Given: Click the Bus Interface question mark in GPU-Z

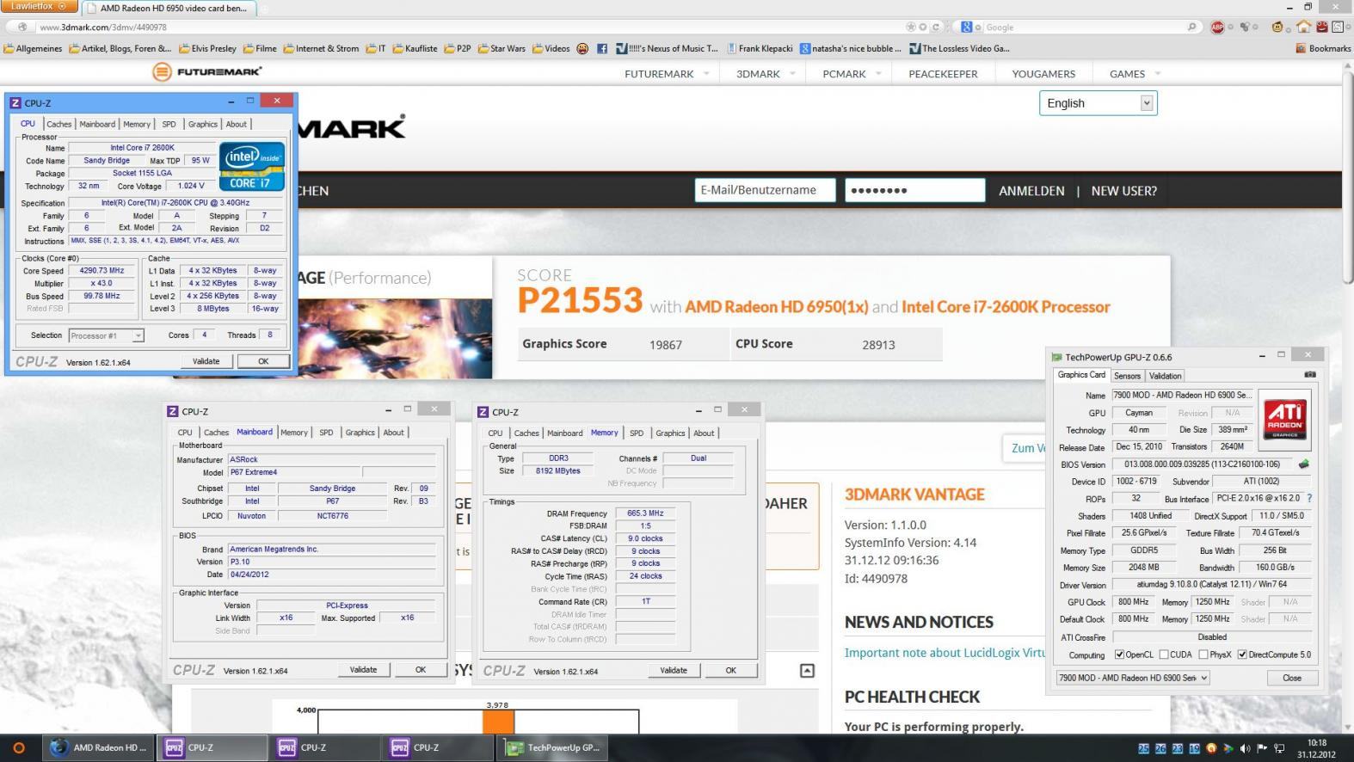Looking at the screenshot, I should click(x=1309, y=498).
